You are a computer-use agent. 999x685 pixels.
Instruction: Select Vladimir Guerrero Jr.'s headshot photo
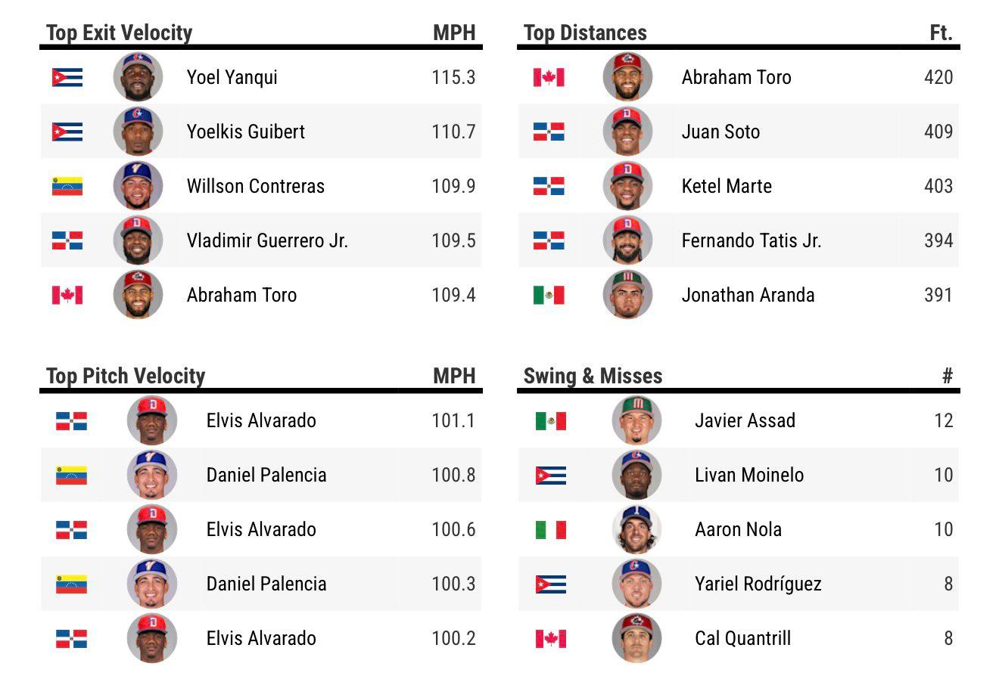[138, 240]
